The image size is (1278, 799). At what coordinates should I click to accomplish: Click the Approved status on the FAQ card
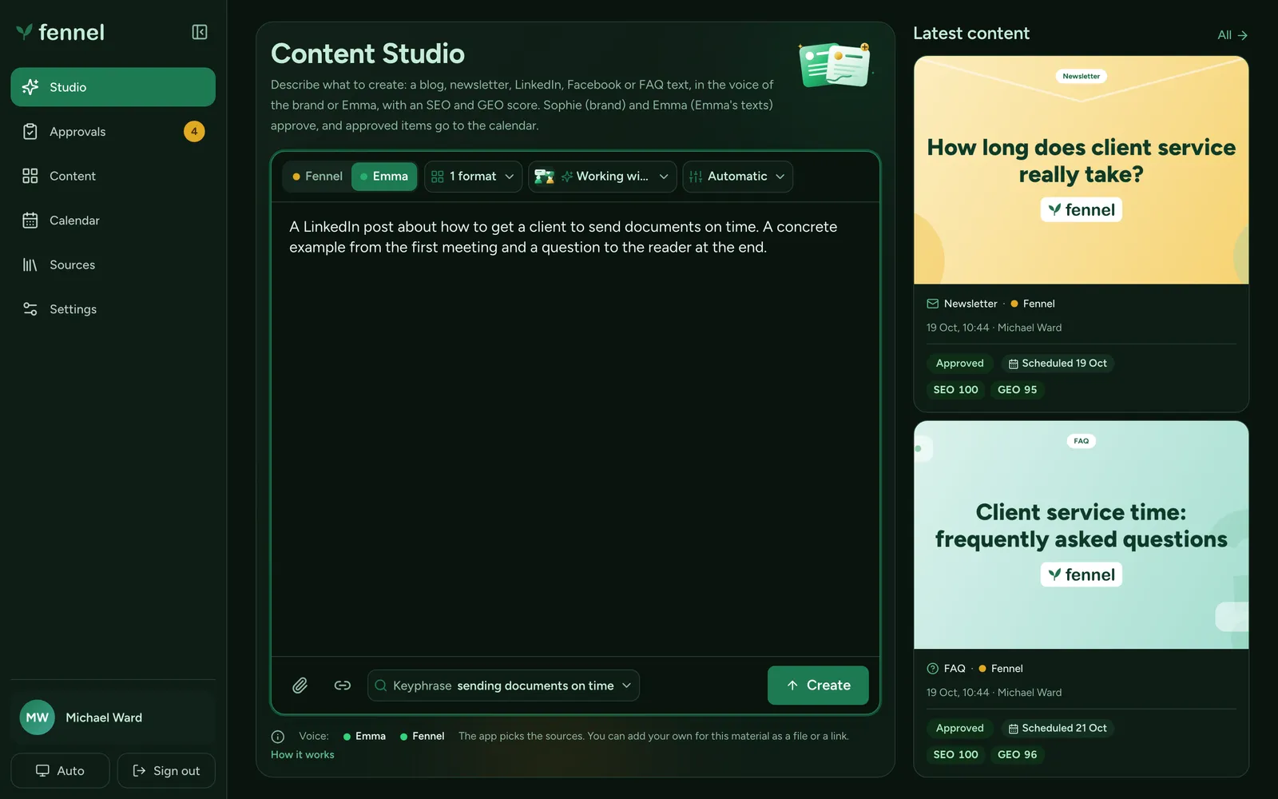pyautogui.click(x=960, y=729)
